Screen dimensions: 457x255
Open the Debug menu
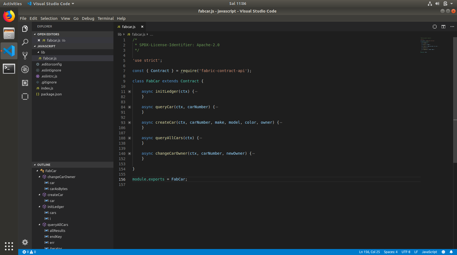88,18
